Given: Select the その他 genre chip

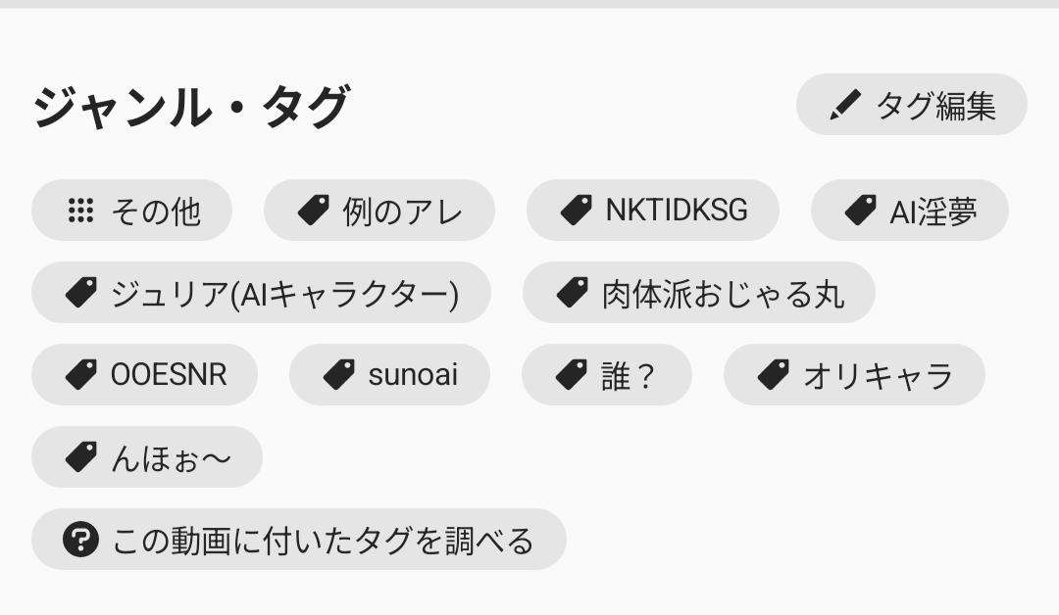Looking at the screenshot, I should click(131, 211).
